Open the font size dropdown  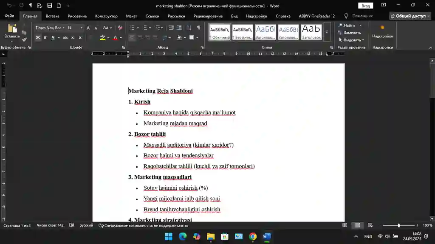[82, 28]
